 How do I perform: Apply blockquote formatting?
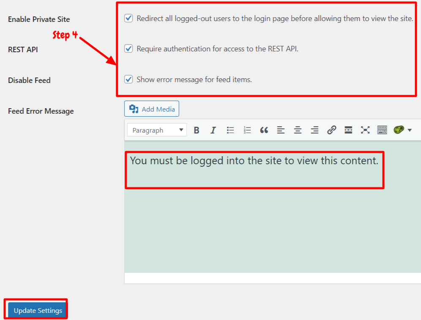click(x=264, y=130)
